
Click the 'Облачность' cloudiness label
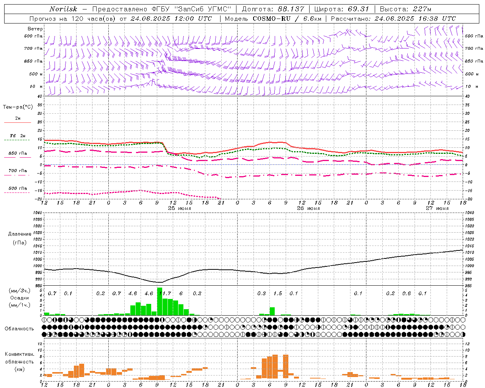[x=19, y=329]
